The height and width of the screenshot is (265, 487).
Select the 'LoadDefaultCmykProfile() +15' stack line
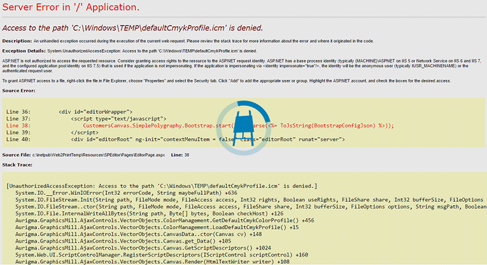click(x=157, y=227)
